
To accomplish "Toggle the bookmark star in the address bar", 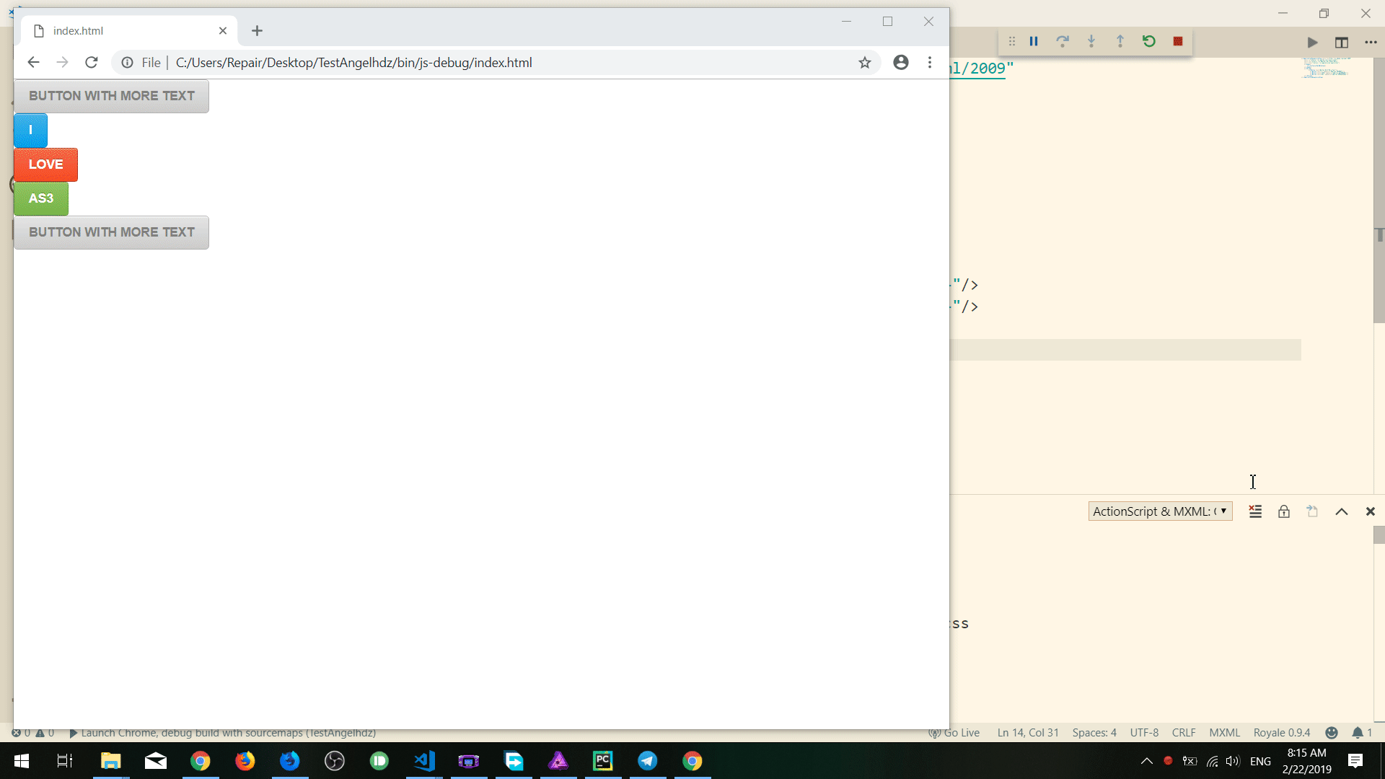I will click(x=864, y=62).
